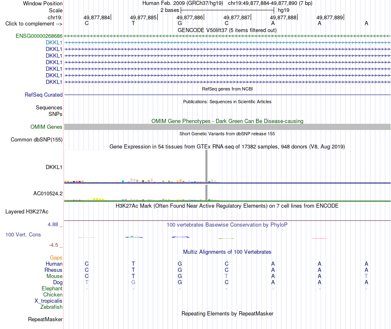Click the Multiz Alignments of 100 Vertebrates title
The image size is (391, 329).
(x=227, y=252)
